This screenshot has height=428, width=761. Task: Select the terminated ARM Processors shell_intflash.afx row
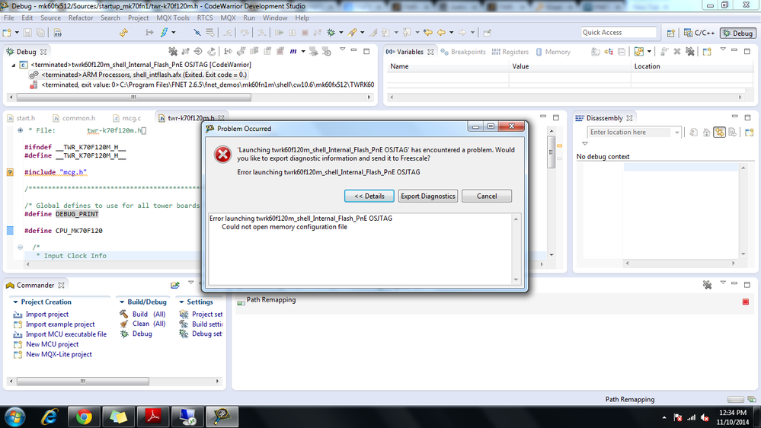(144, 75)
